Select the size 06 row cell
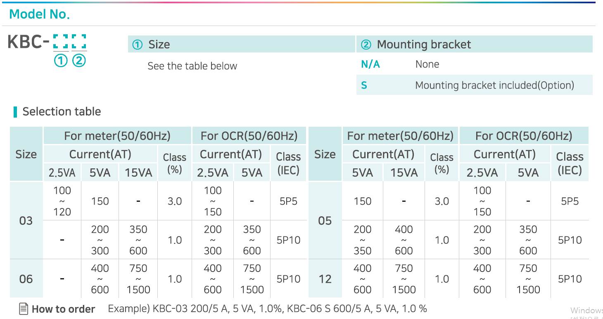The width and height of the screenshot is (603, 319). coord(26,279)
